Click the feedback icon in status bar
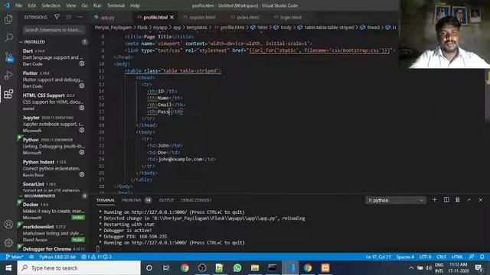This screenshot has width=490, height=275. [x=472, y=257]
